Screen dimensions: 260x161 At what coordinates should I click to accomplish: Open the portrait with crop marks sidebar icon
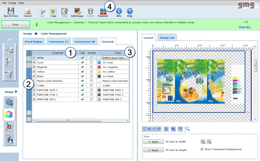[x=9, y=127]
